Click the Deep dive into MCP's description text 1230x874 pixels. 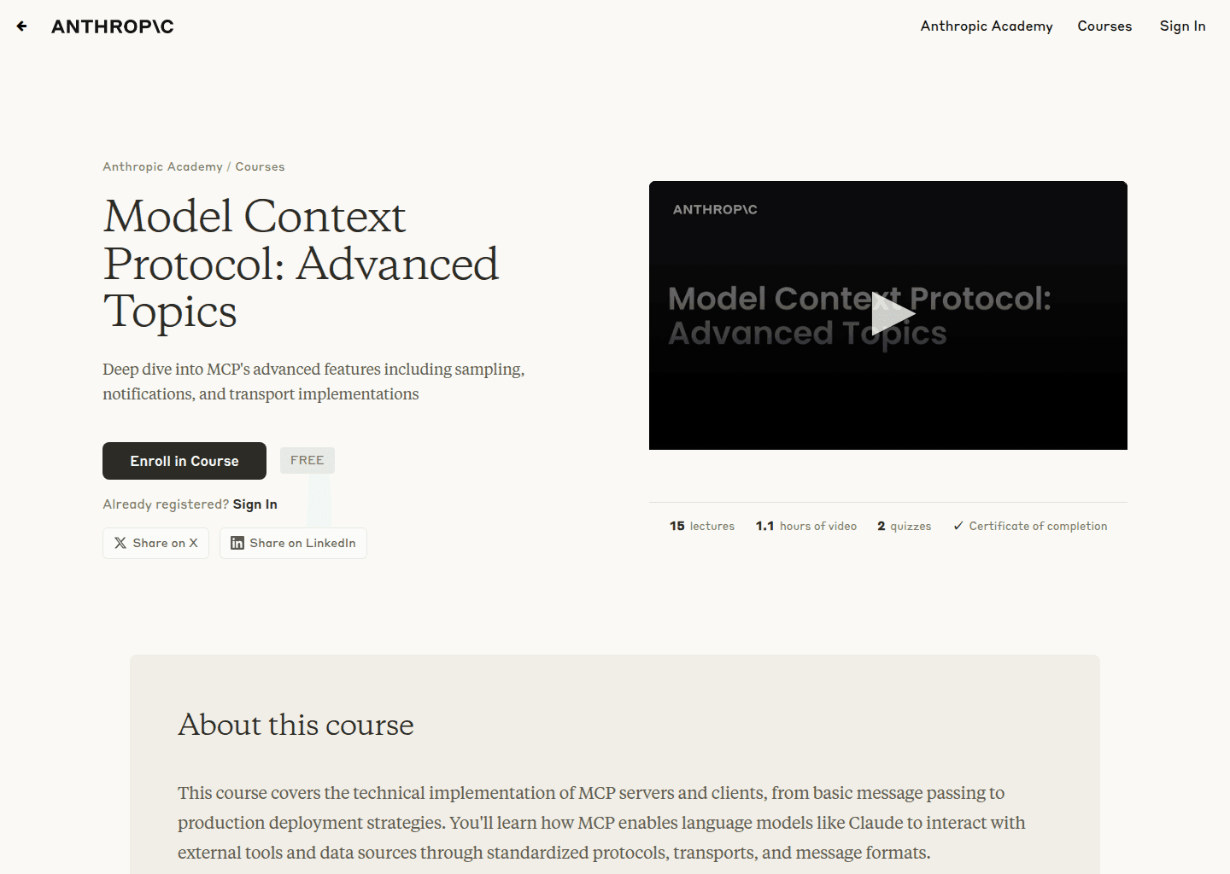point(313,382)
